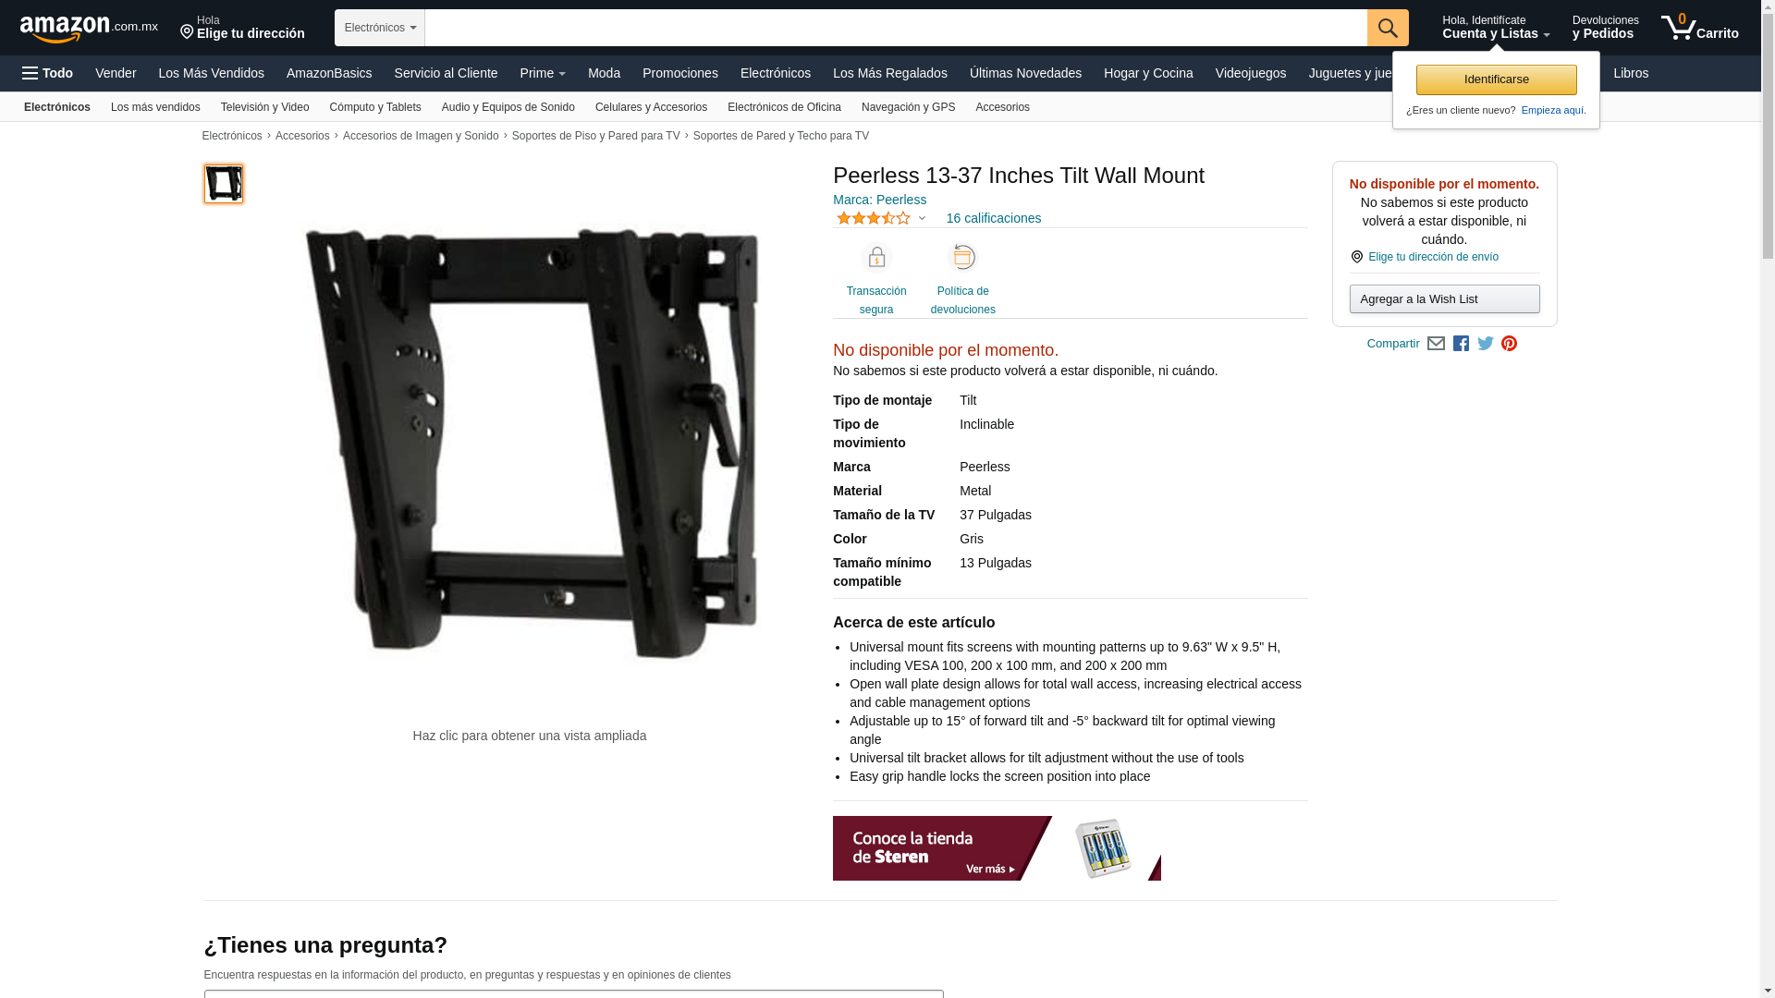Click Agregar a la Wish List
The image size is (1775, 998).
[1444, 298]
